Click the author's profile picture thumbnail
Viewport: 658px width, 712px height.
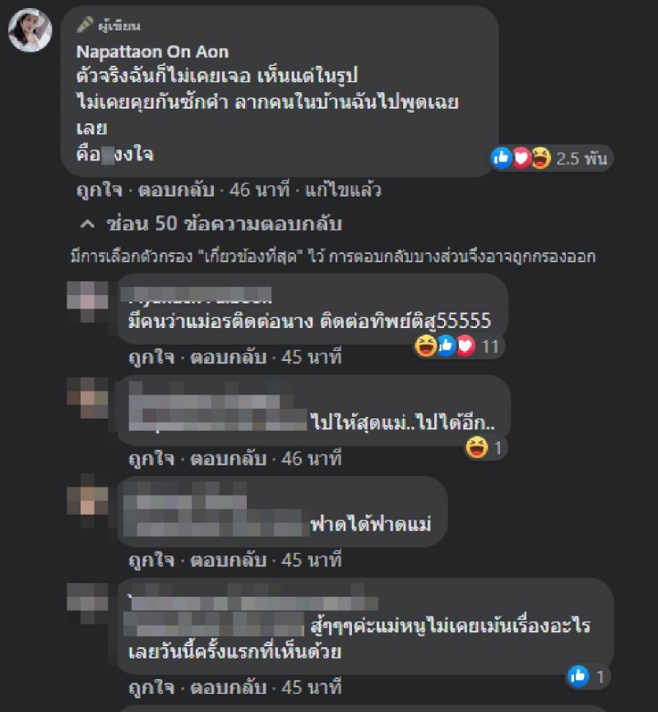30,30
